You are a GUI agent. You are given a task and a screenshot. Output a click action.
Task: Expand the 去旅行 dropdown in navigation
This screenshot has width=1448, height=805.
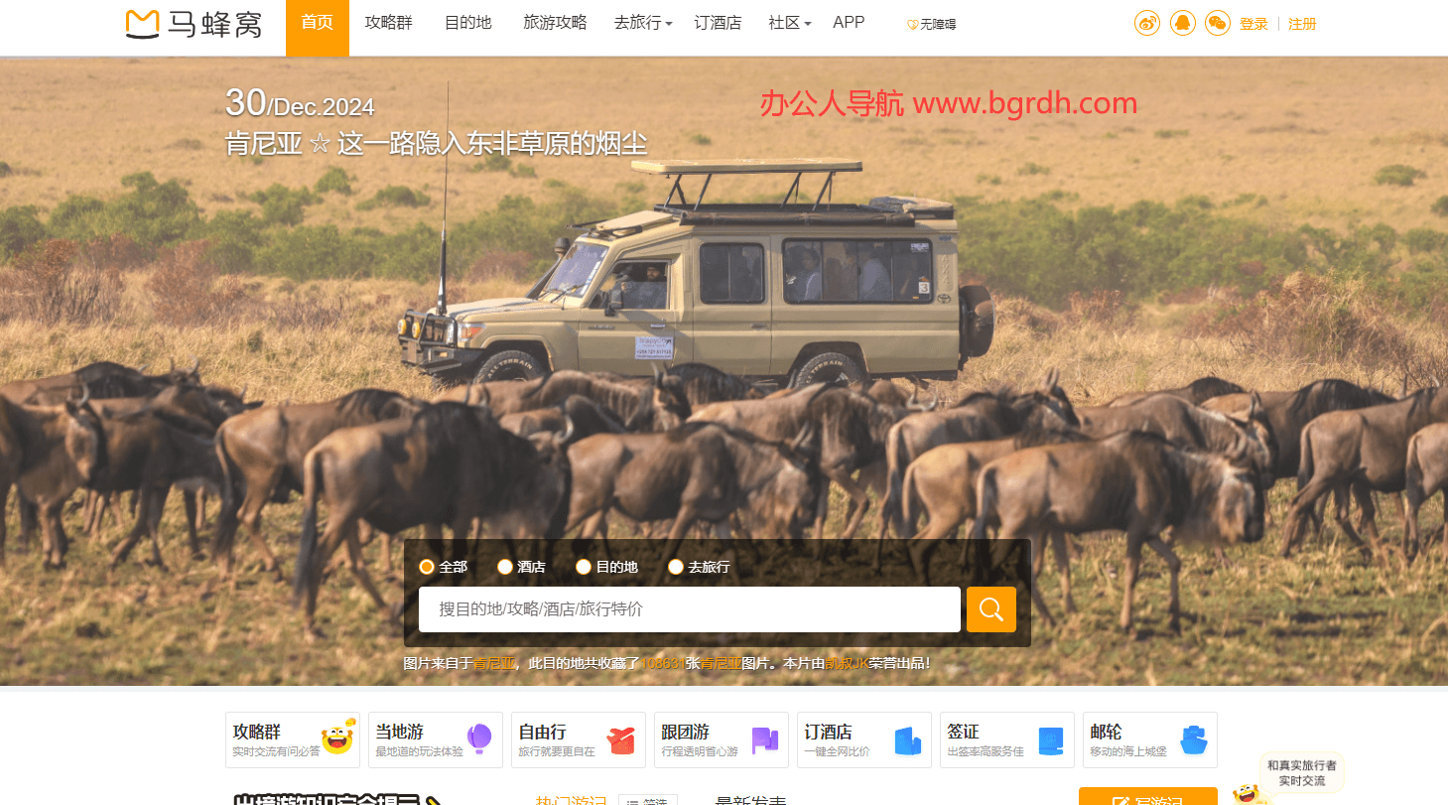pyautogui.click(x=643, y=23)
